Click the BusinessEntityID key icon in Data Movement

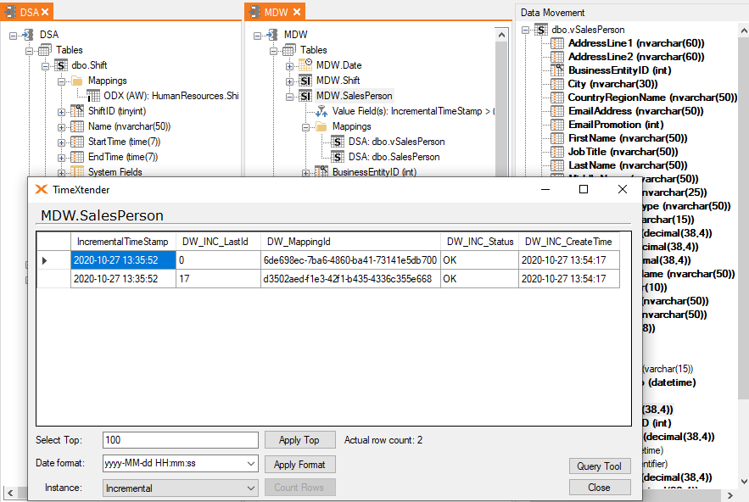pos(557,70)
